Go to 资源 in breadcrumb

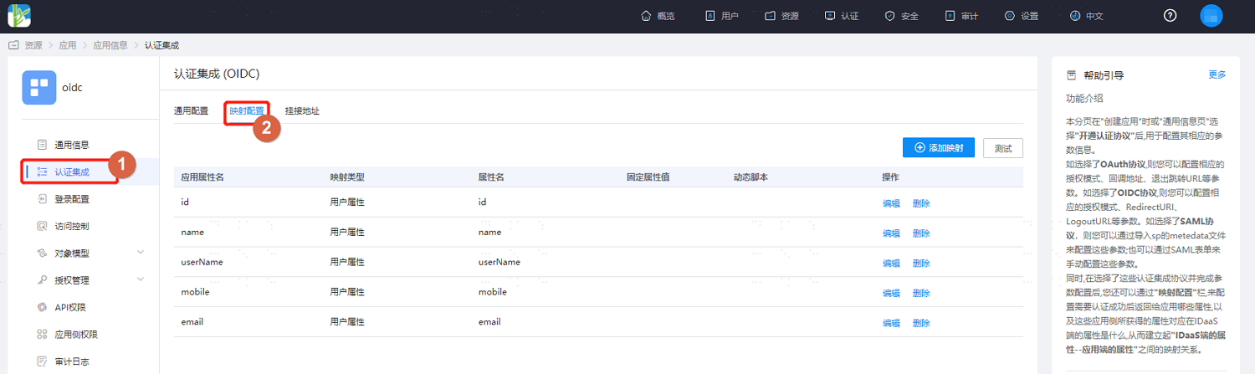33,45
